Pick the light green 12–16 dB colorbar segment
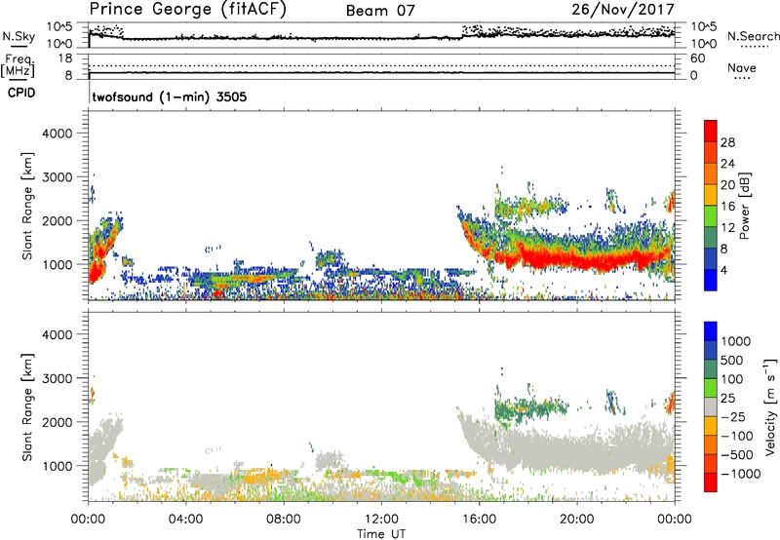Image resolution: width=780 pixels, height=540 pixels. click(711, 216)
